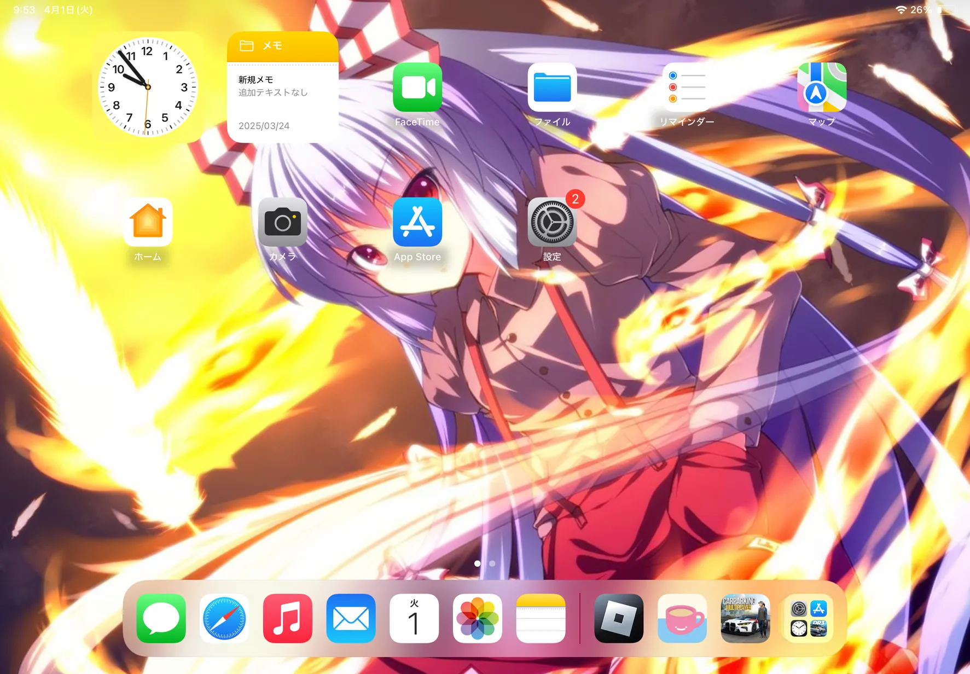
Task: Open Mail from the dock
Action: pos(351,618)
